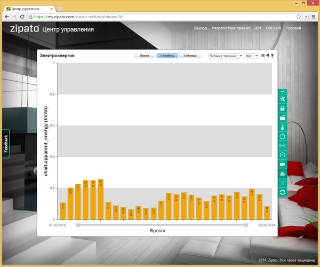Open the camera icon in sidebar

tap(283, 164)
